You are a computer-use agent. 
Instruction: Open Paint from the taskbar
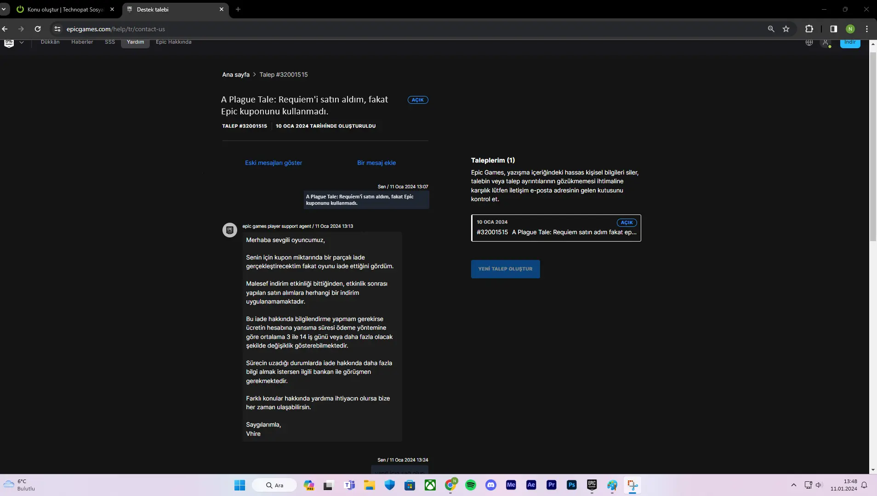612,485
